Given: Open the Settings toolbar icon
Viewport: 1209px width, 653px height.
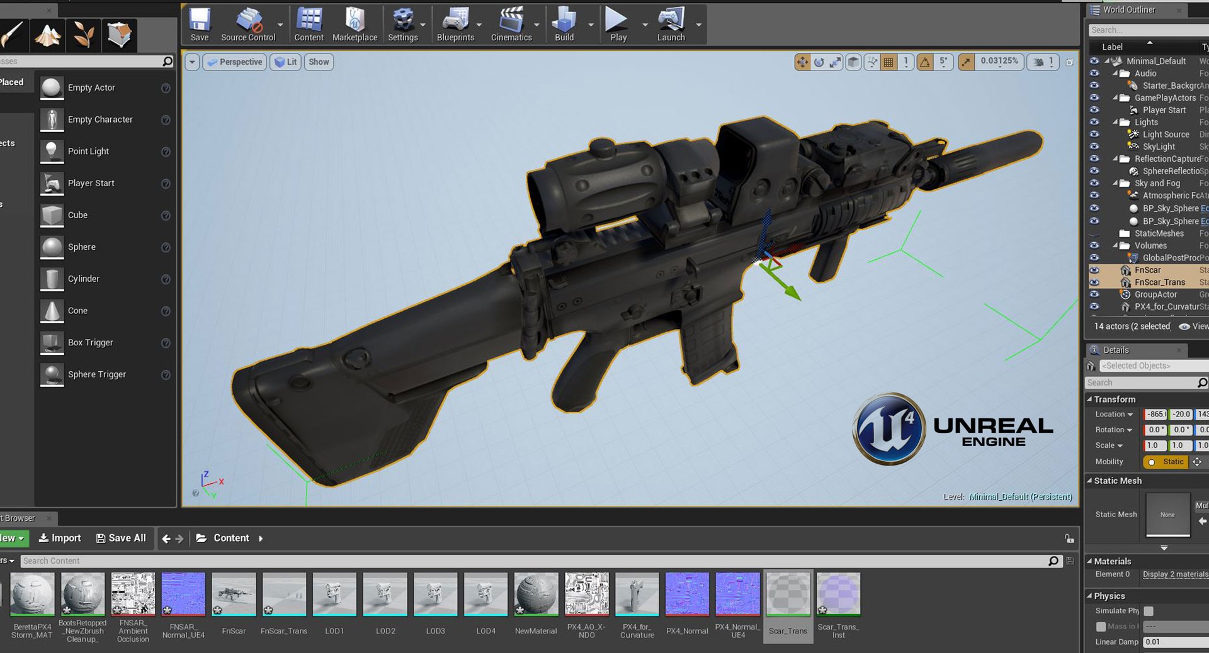Looking at the screenshot, I should tap(402, 25).
